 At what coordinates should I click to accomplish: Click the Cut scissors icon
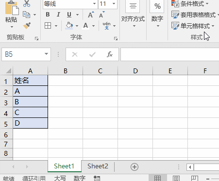(27, 3)
